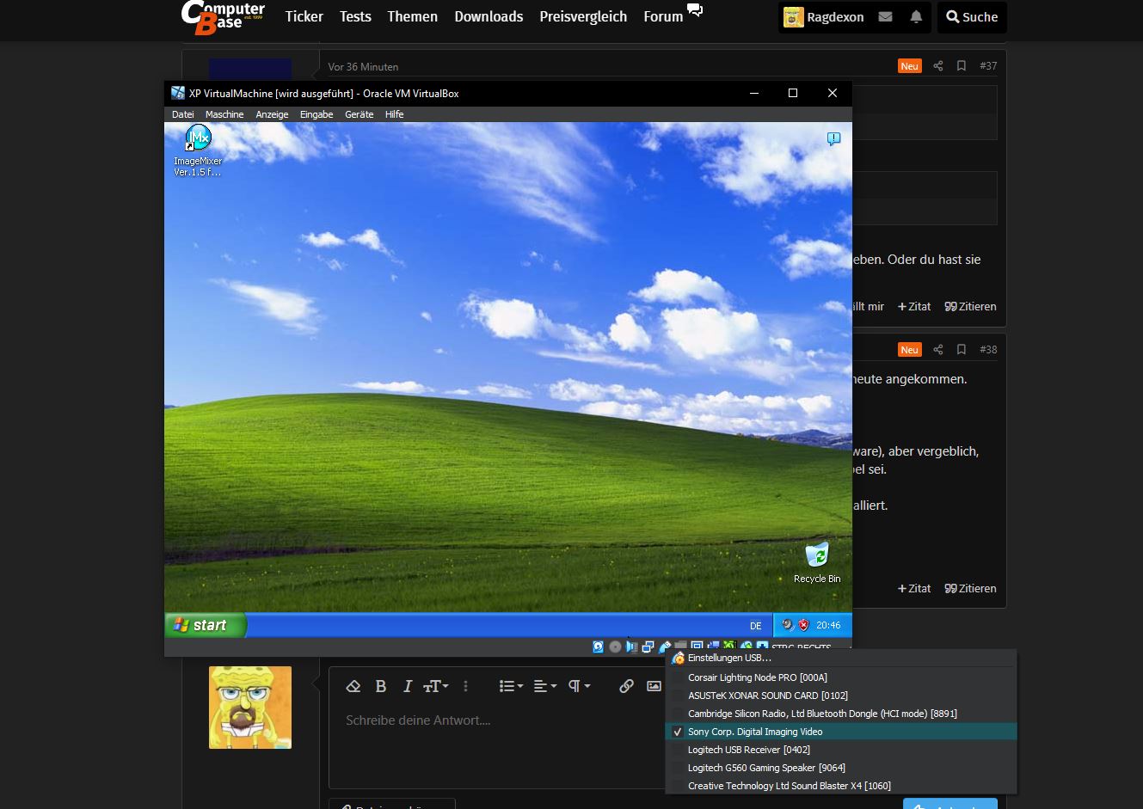Viewport: 1143px width, 809px height.
Task: Open the Ticker link in ComputerBase header
Action: click(304, 16)
